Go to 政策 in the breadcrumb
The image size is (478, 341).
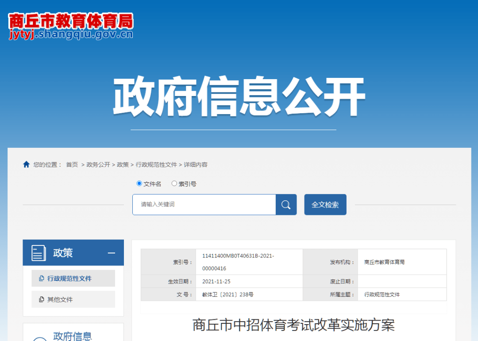123,165
